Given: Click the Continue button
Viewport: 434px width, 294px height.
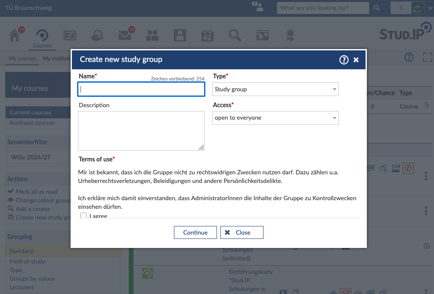Looking at the screenshot, I should pos(195,232).
